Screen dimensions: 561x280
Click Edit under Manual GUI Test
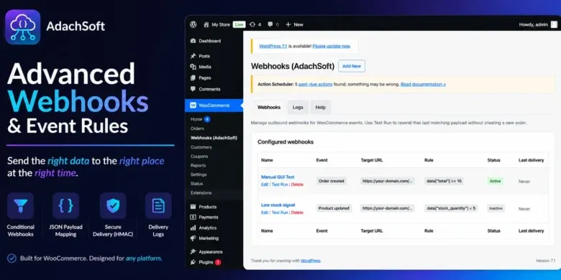click(x=265, y=185)
